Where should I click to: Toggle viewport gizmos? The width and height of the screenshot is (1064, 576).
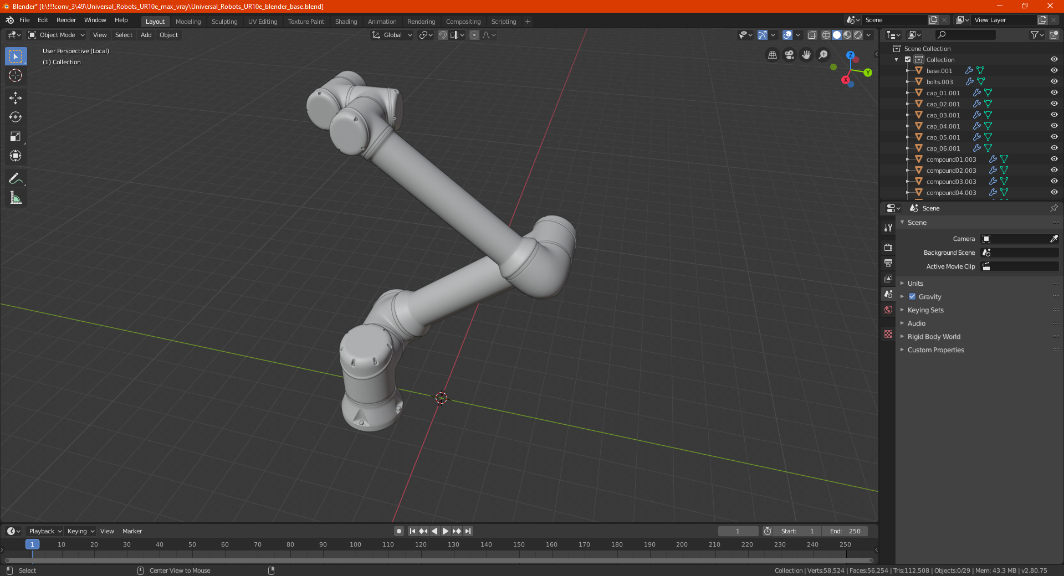[763, 35]
